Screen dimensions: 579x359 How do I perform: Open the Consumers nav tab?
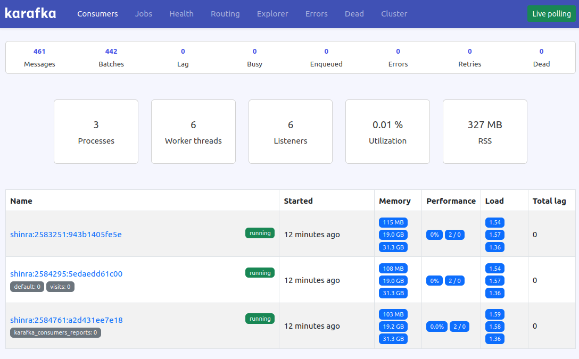pos(97,14)
